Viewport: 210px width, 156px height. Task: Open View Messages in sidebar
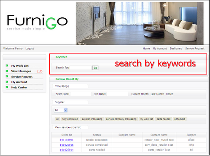21,71
